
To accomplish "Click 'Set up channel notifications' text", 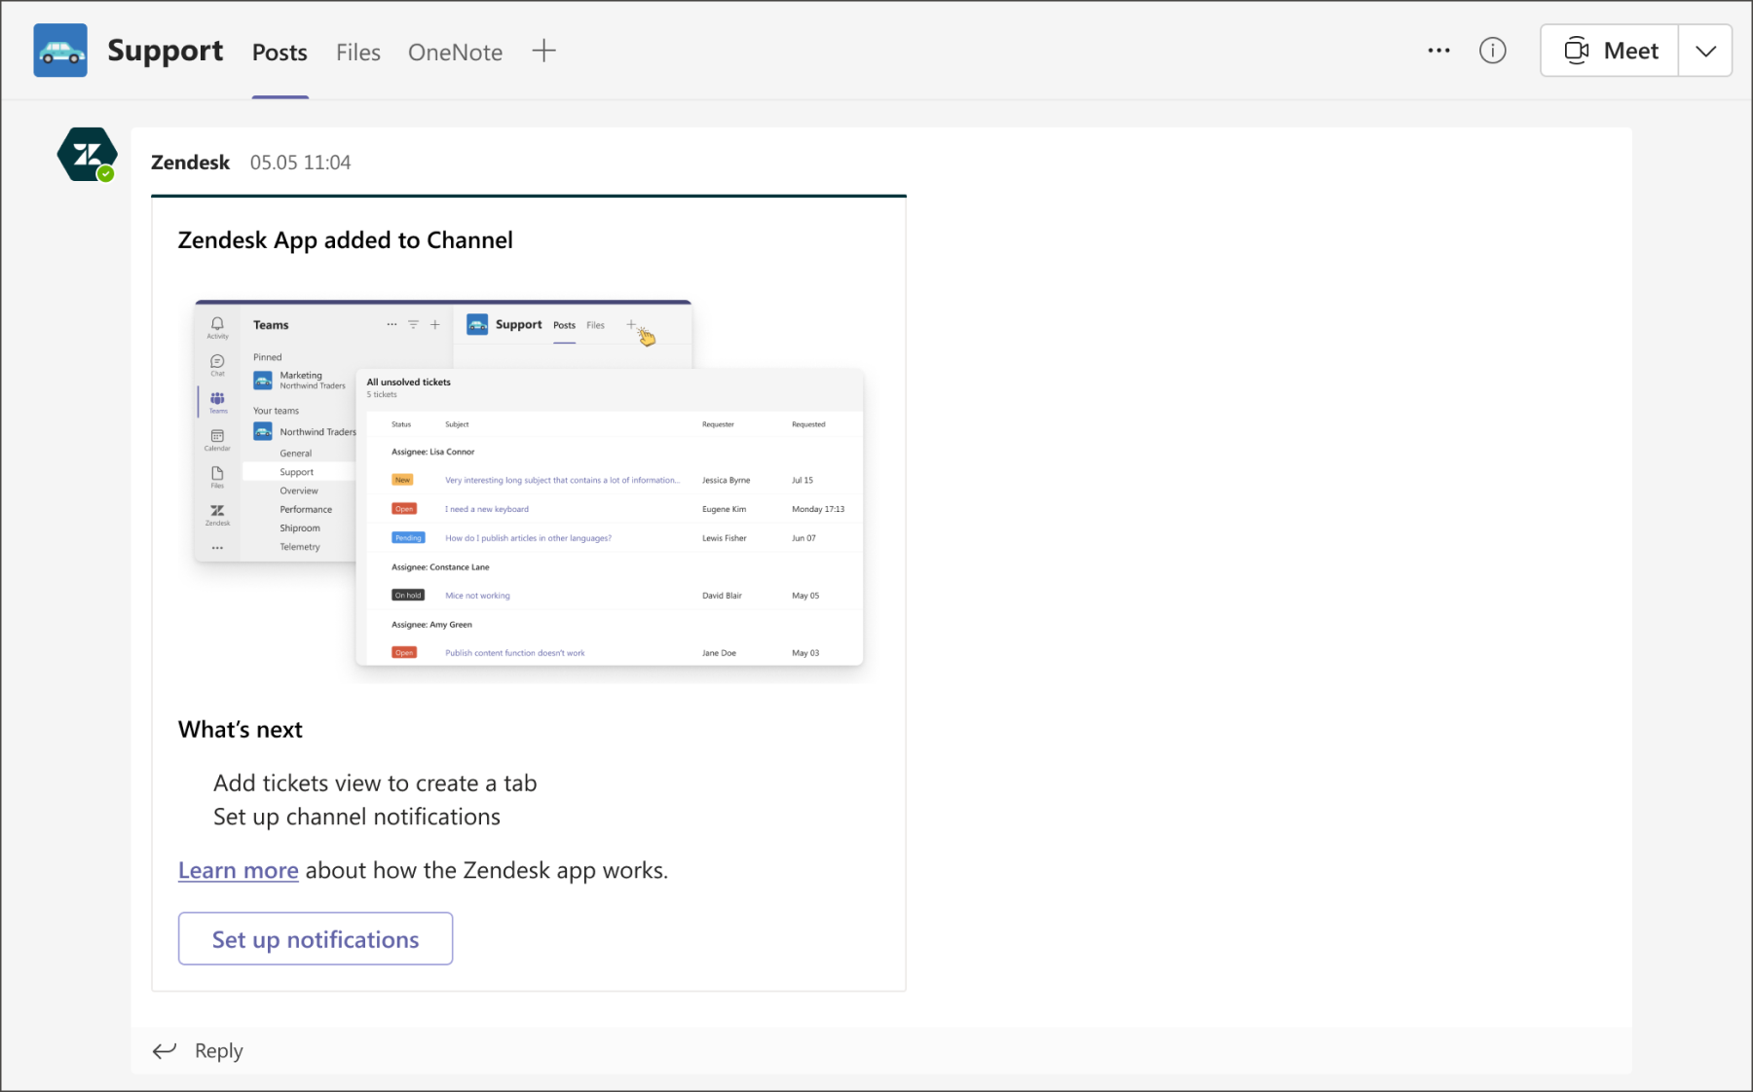I will coord(356,817).
